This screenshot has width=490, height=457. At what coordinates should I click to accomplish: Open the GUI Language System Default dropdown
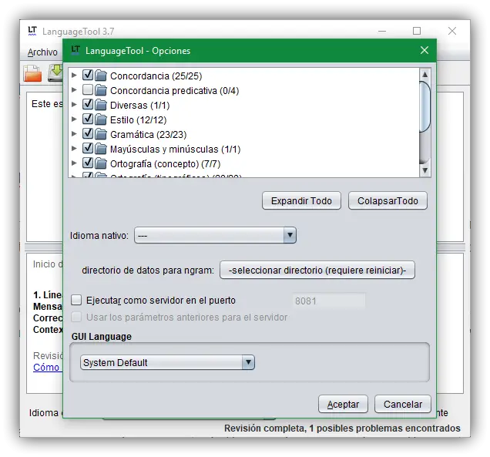coord(167,363)
